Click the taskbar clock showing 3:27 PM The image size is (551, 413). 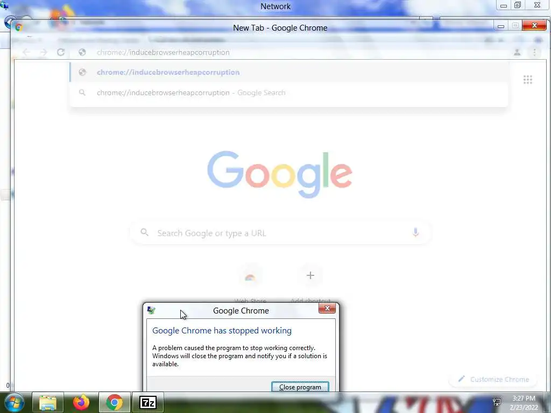[x=524, y=402]
